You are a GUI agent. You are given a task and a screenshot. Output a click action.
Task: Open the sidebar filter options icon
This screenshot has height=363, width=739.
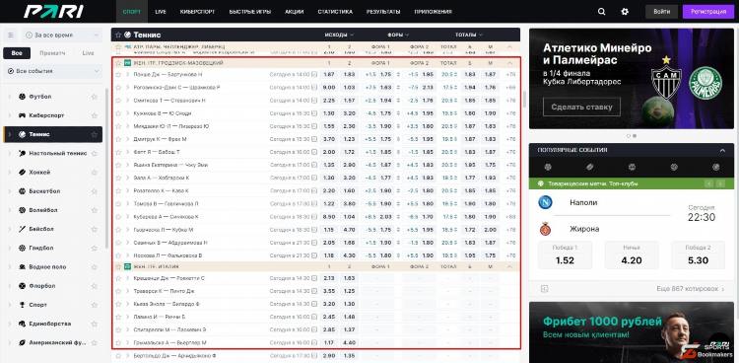click(11, 35)
